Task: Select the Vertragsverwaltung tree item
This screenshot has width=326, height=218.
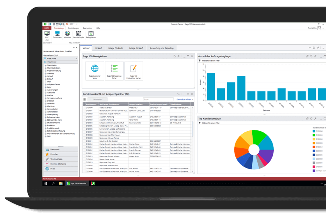Action: (x=55, y=98)
